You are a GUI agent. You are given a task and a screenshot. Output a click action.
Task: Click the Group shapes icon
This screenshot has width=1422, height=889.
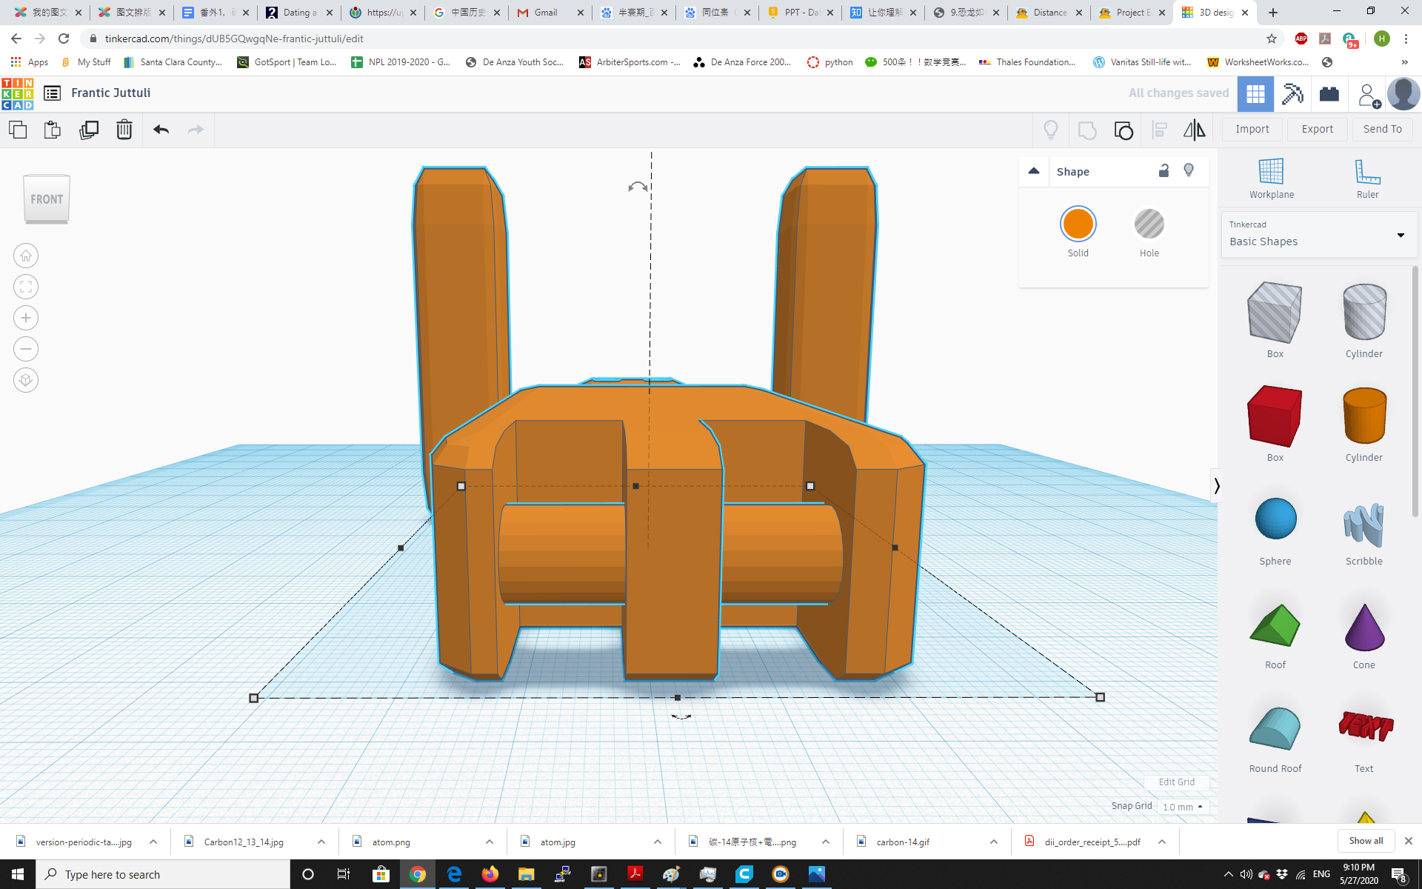[1087, 130]
